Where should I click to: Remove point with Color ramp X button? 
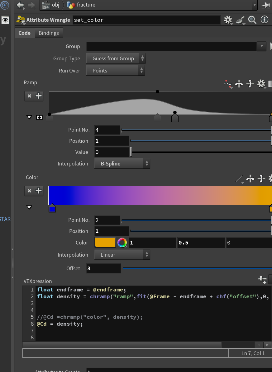pyautogui.click(x=29, y=191)
